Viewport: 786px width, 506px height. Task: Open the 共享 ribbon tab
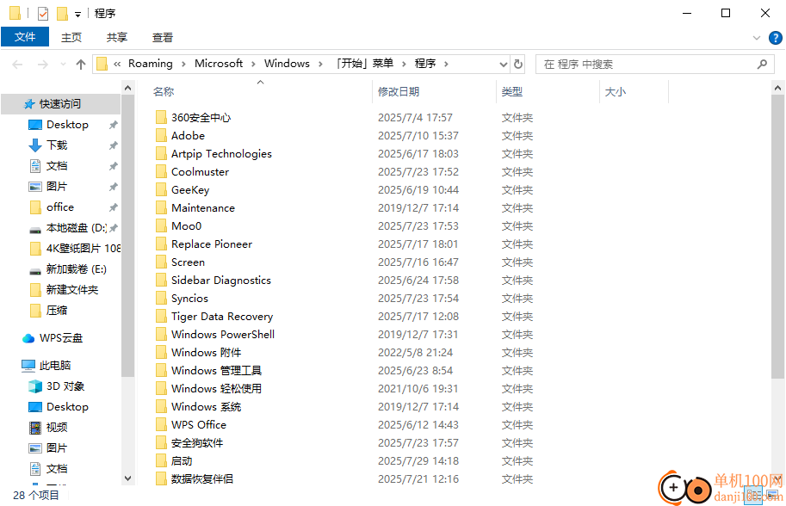[117, 37]
